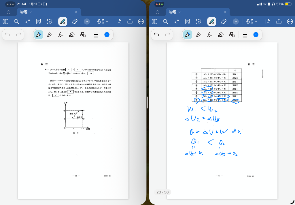Click the AI sparkle pen icon in right window

[177, 22]
